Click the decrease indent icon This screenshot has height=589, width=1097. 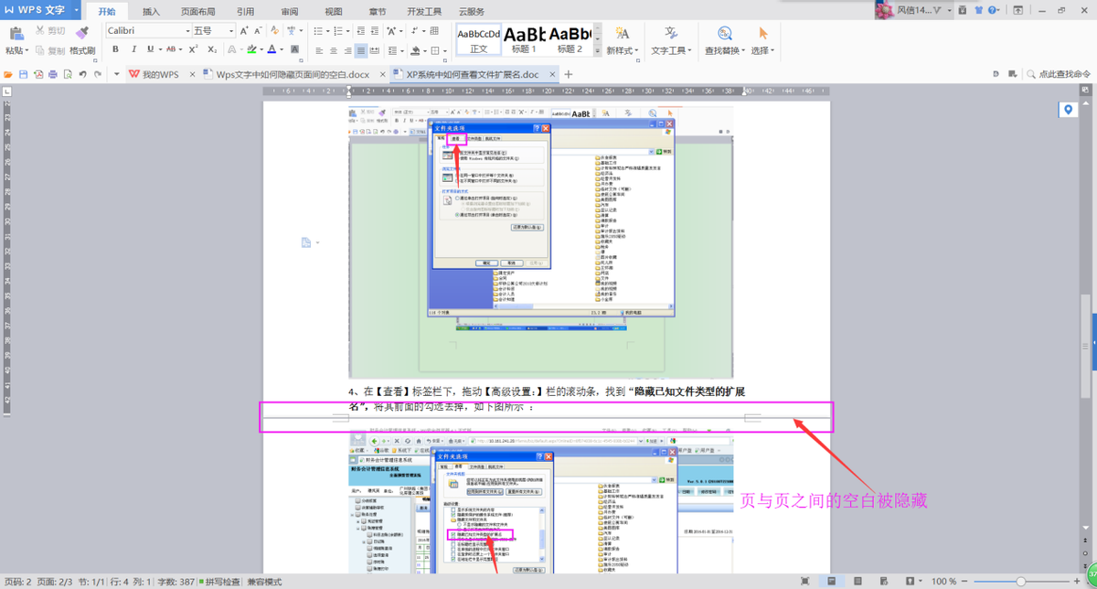(x=361, y=31)
